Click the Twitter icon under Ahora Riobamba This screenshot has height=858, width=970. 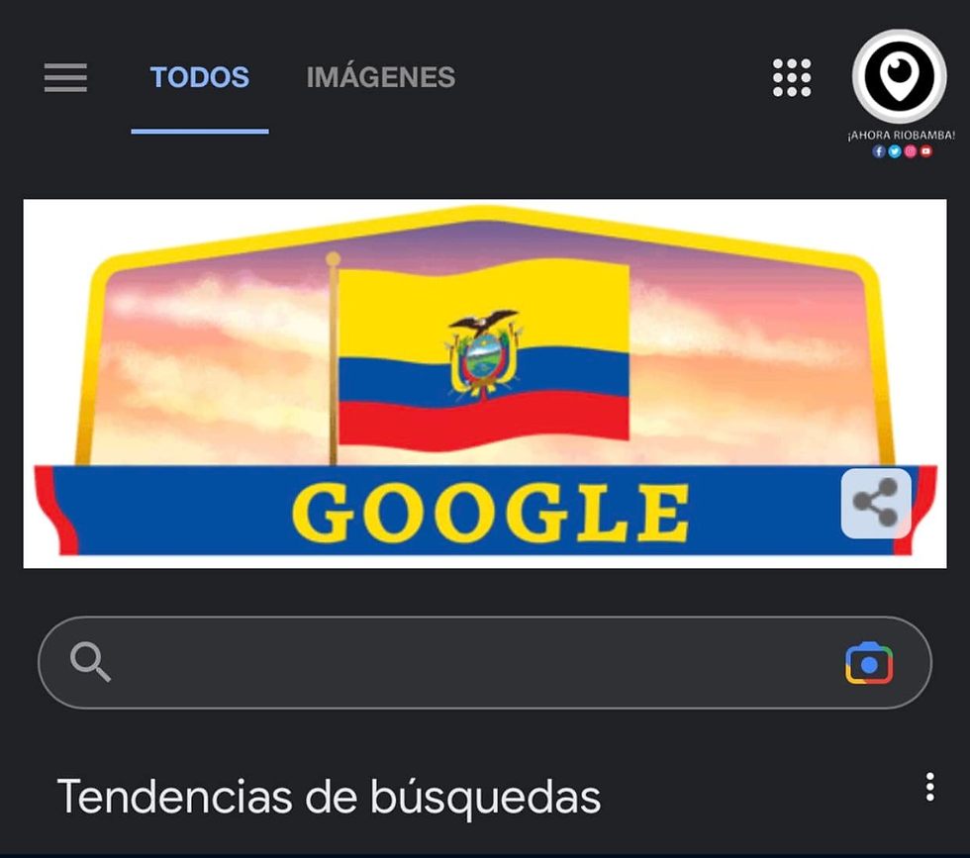(895, 151)
